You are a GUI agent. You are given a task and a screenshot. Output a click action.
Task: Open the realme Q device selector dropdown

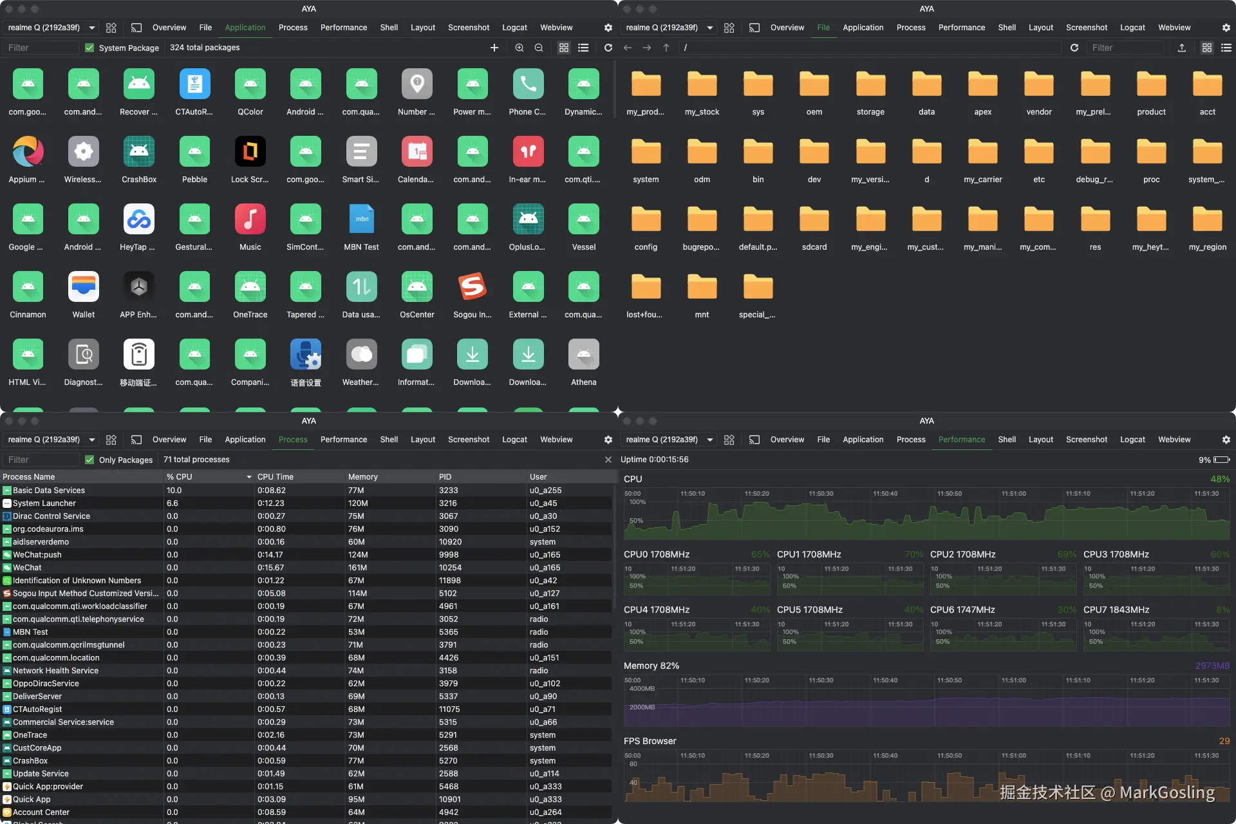(x=50, y=28)
